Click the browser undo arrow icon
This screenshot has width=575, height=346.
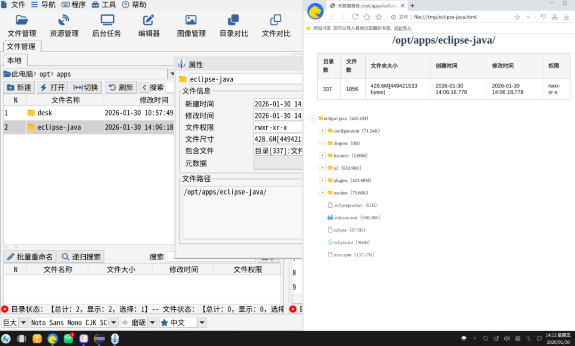[x=543, y=17]
